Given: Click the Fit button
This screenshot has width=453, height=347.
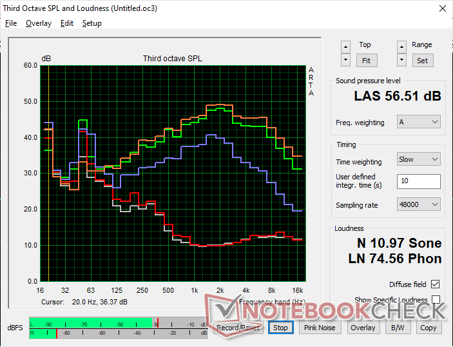Looking at the screenshot, I should click(x=365, y=60).
